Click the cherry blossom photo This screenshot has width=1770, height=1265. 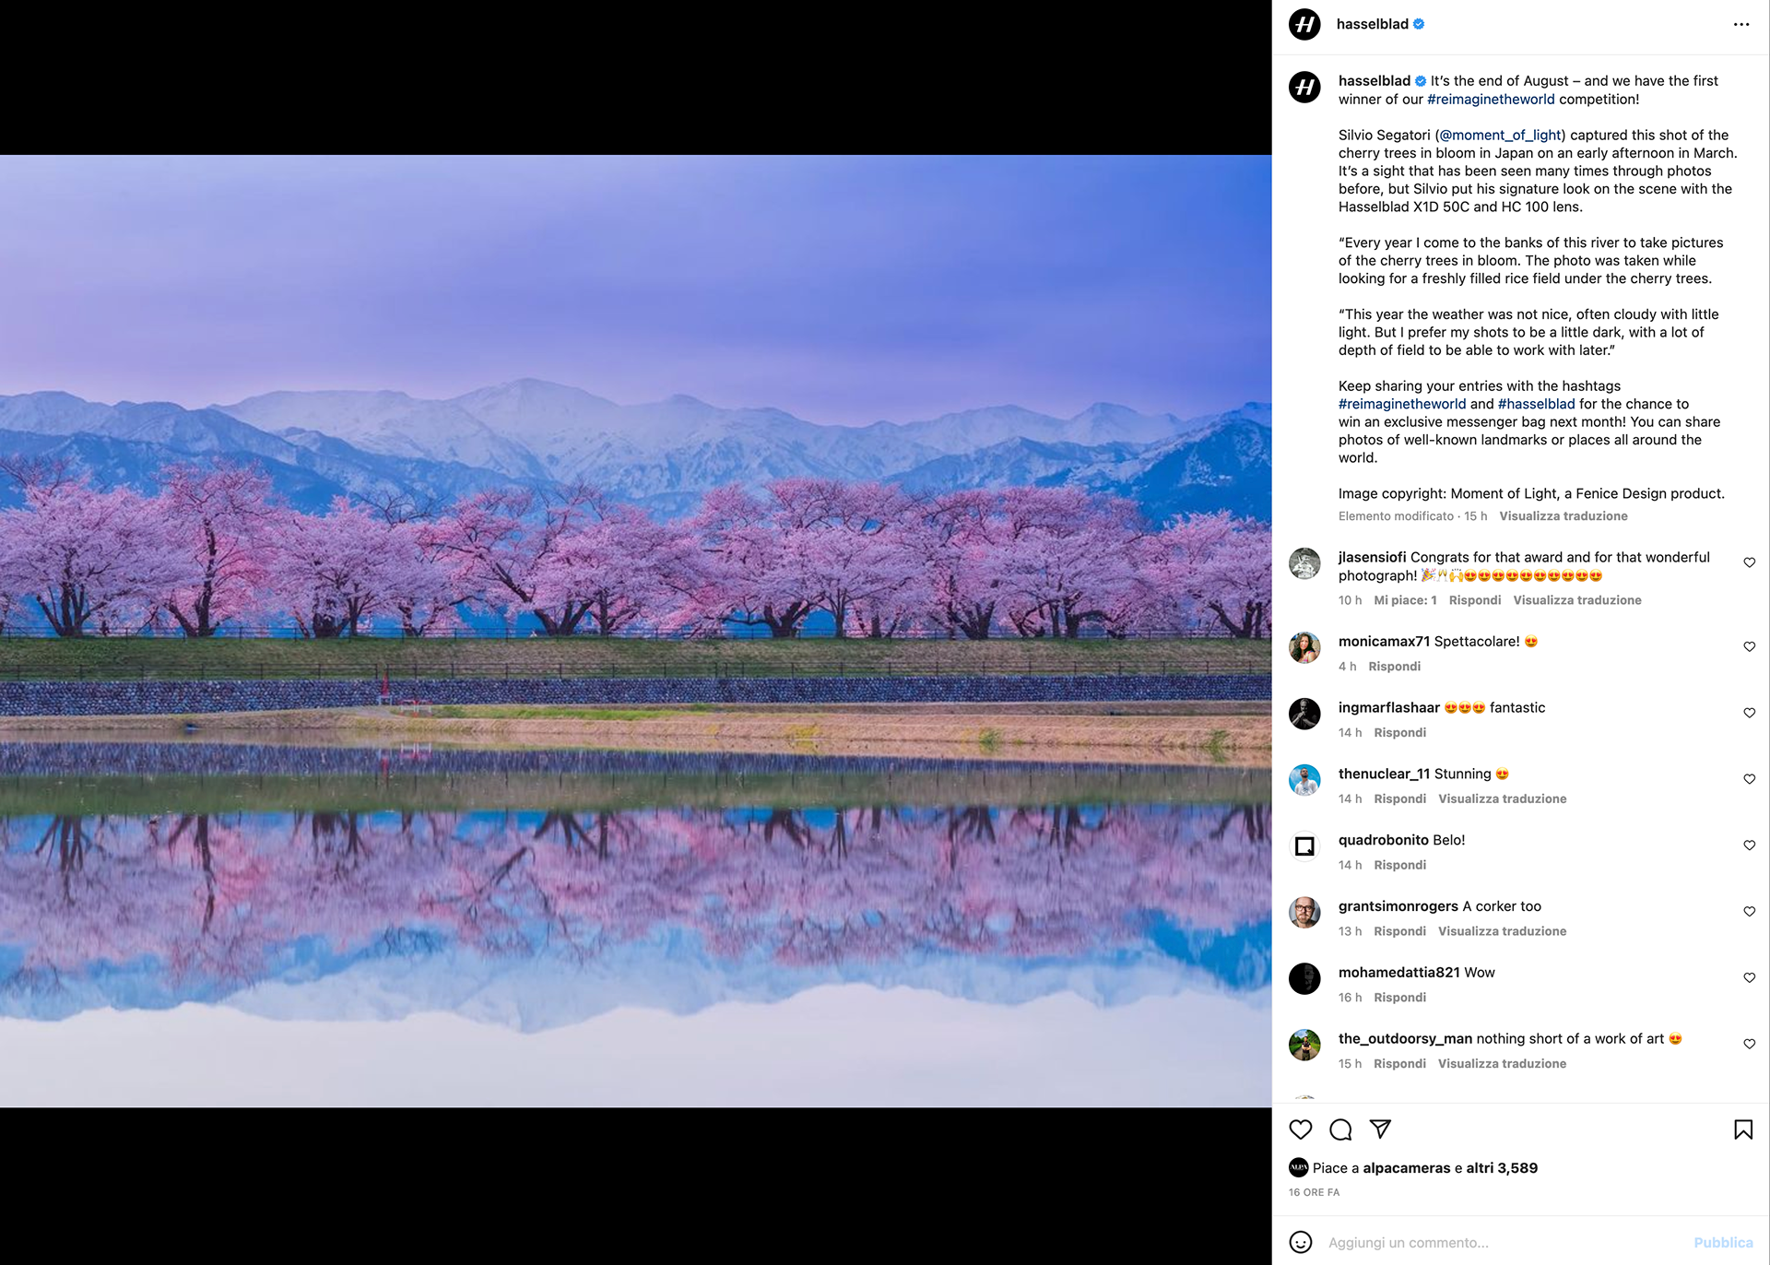(x=636, y=632)
